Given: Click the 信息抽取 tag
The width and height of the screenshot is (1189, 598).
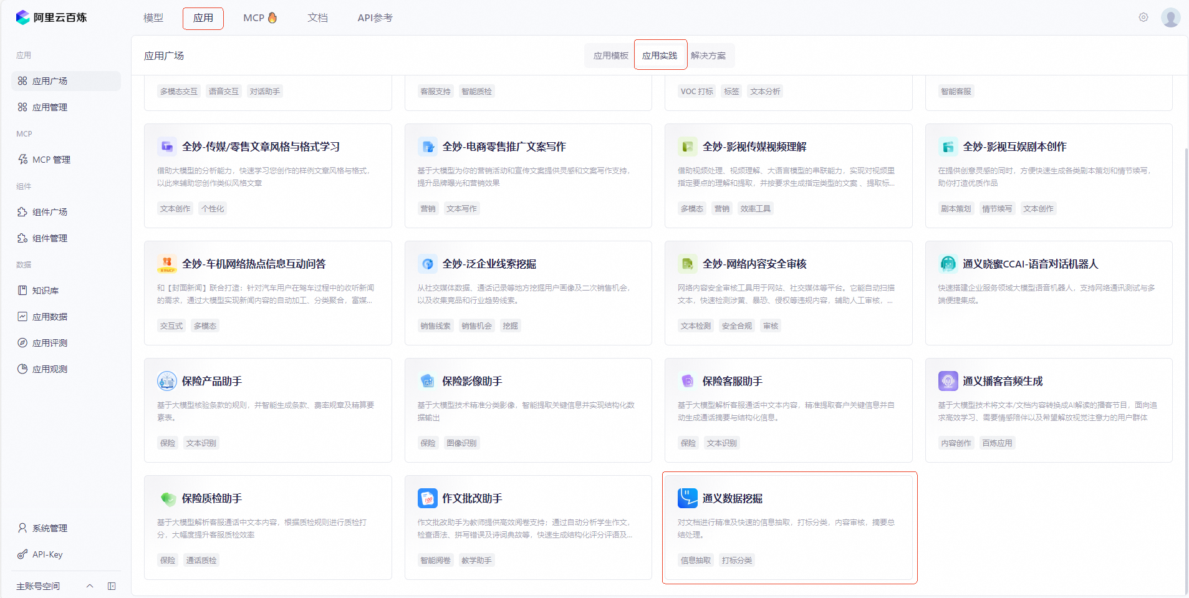Looking at the screenshot, I should pyautogui.click(x=696, y=560).
